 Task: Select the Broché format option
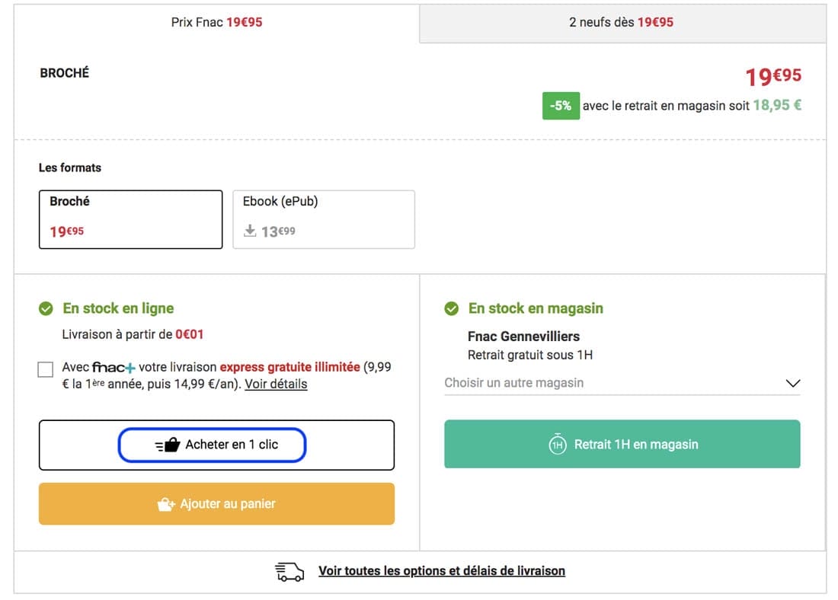click(130, 219)
